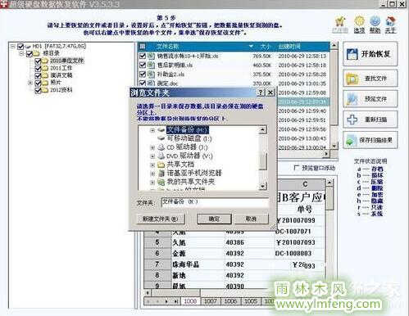Toggle the 预览窗口浮动 checkbox
This screenshot has height=316, width=409.
click(x=296, y=168)
